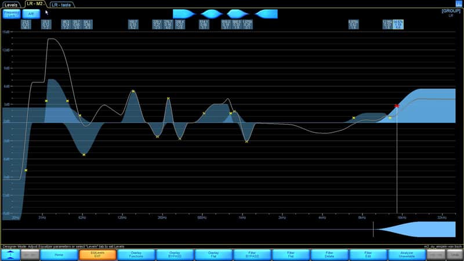Click the yellow handle at the peak near 280Hz
Viewport: 464px width, 261px height.
(x=168, y=99)
